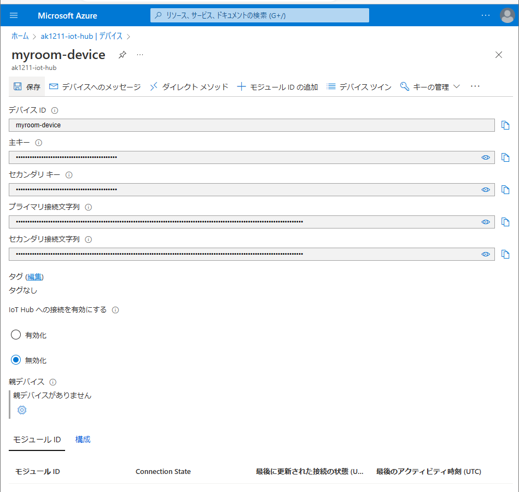This screenshot has height=492, width=519.
Task: Copy the primary connection string
Action: [x=505, y=222]
